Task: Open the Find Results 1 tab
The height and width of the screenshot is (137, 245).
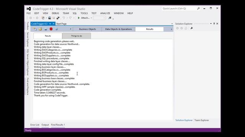Action: point(58,125)
